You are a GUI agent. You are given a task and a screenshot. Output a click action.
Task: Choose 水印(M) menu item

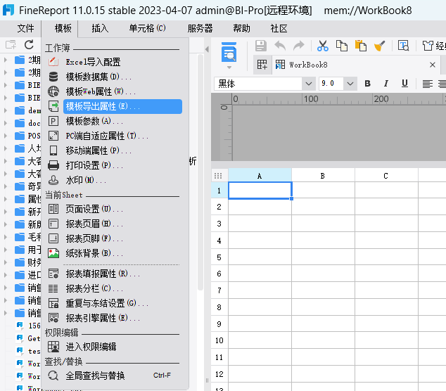pyautogui.click(x=115, y=180)
